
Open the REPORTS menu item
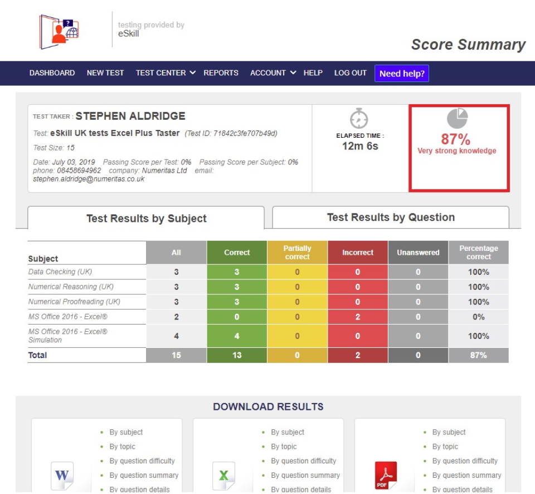click(x=221, y=72)
